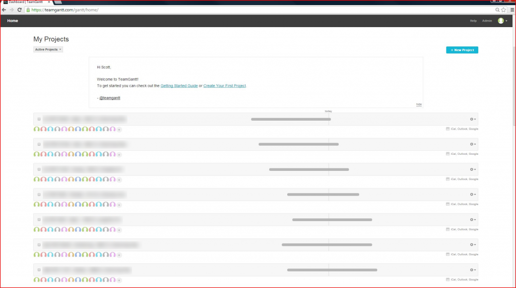Click the green padlock security icon
This screenshot has height=288, width=516.
coord(28,10)
